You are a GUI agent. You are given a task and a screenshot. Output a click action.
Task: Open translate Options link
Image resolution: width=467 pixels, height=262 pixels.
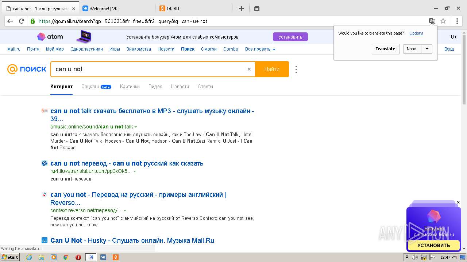coord(416,33)
